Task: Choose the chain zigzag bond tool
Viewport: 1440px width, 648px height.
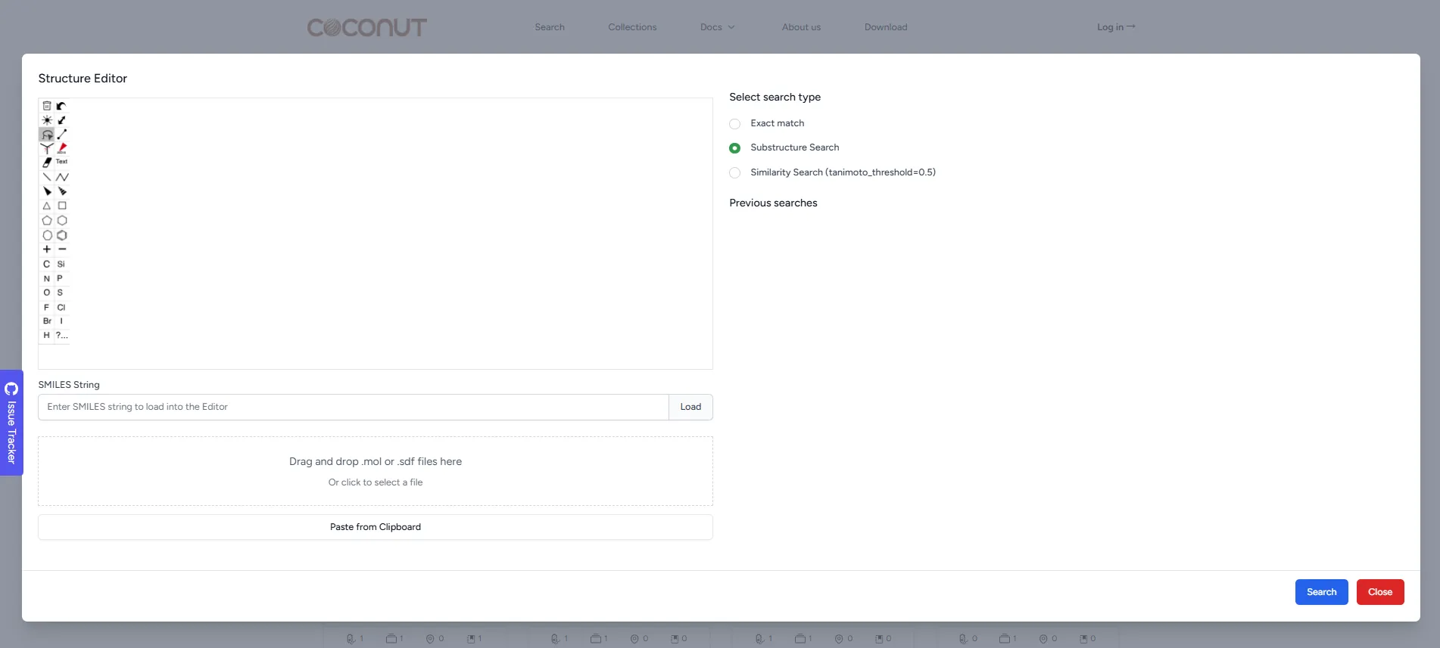Action: tap(62, 177)
